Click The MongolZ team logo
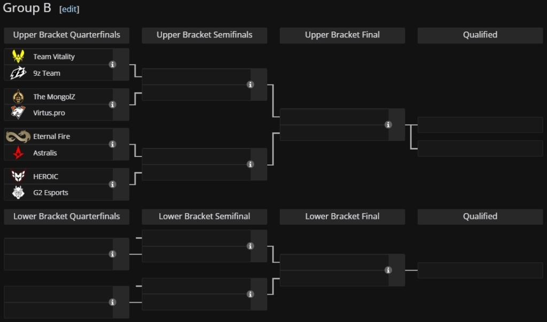Screen dimensions: 547x322 pyautogui.click(x=18, y=97)
